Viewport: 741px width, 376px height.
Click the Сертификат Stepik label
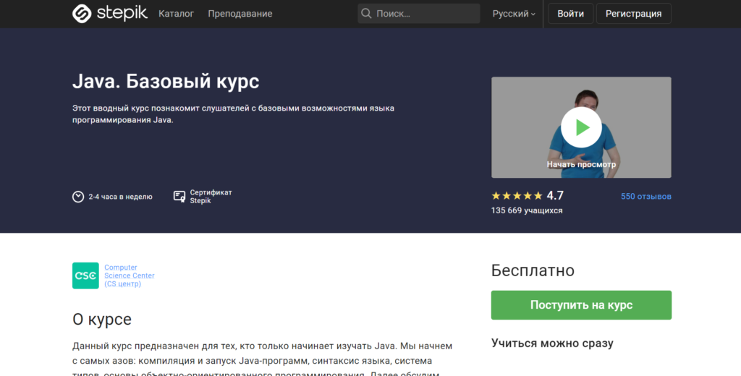point(211,197)
